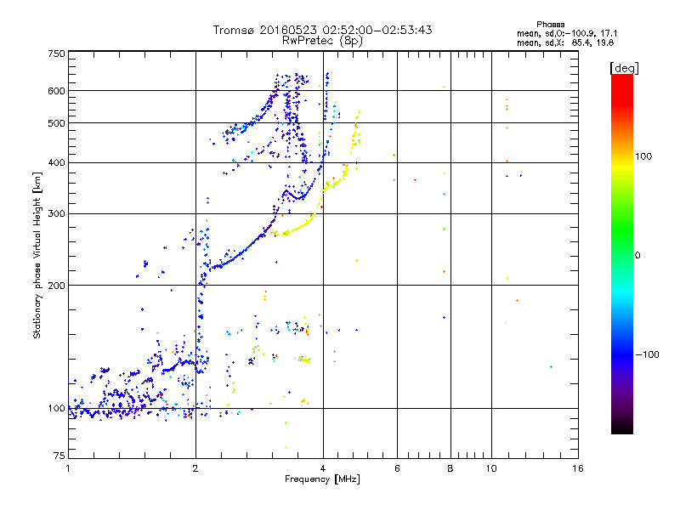Viewport: 680px width, 510px height.
Task: Click the 'RwPretec (8p)' subtitle
Action: (322, 41)
